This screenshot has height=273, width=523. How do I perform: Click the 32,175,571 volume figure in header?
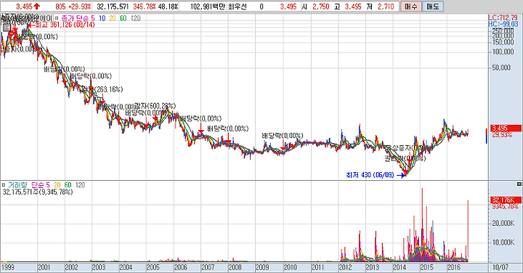[x=113, y=7]
